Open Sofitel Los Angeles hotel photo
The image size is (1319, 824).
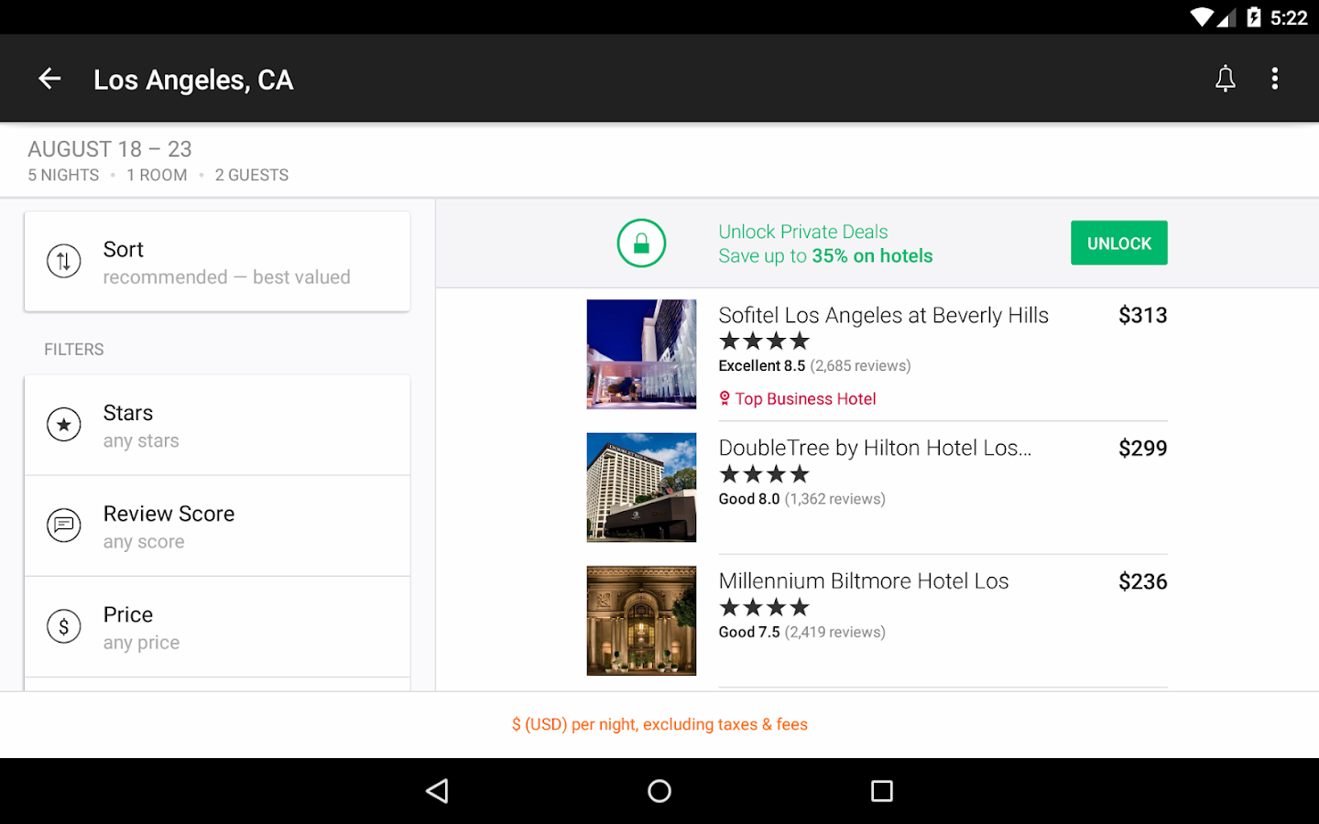(x=641, y=354)
